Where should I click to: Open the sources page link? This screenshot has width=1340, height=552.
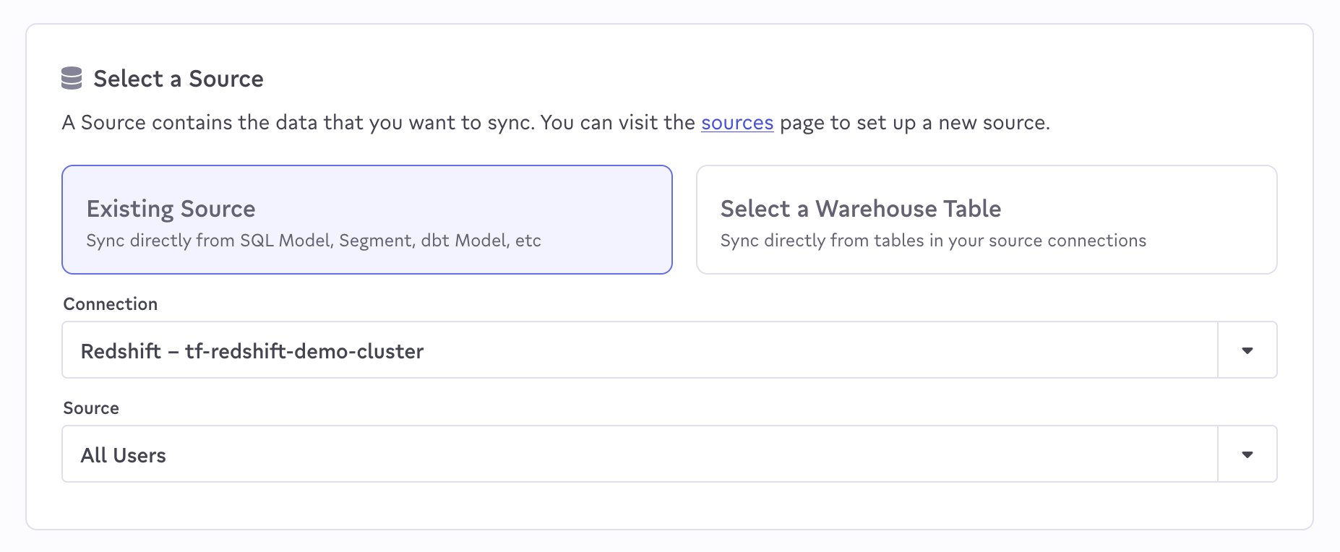pos(736,123)
